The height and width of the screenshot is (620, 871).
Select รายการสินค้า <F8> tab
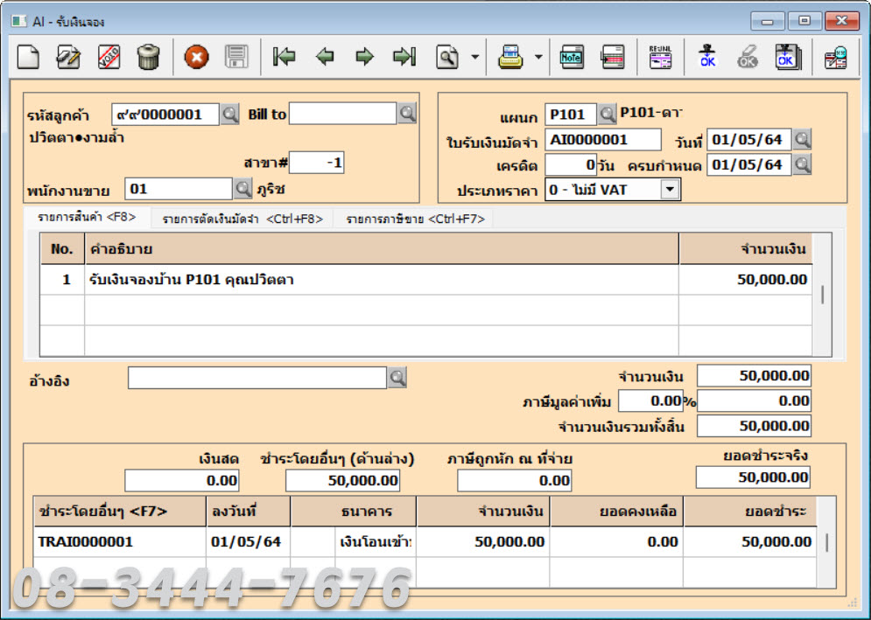(x=87, y=218)
